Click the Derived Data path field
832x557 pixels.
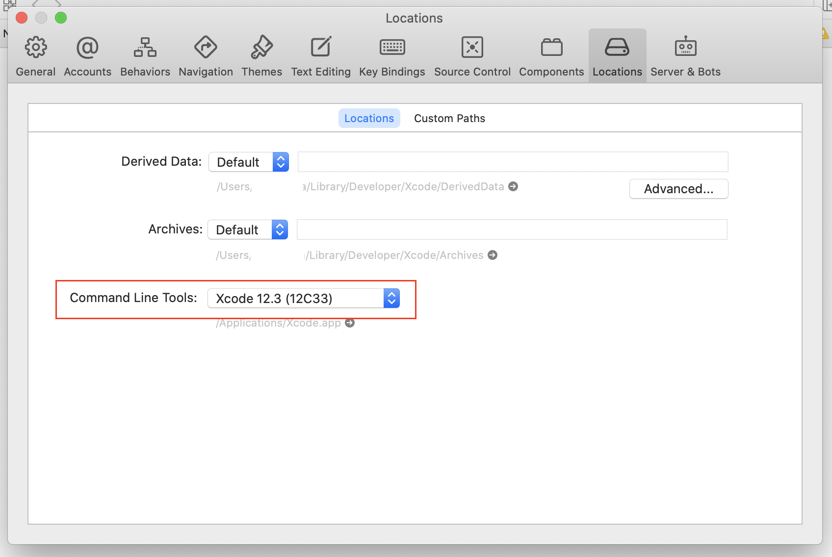click(513, 162)
